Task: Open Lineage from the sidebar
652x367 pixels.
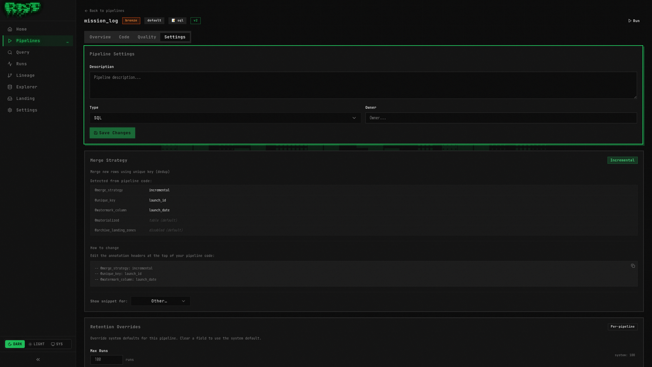Action: tap(10, 75)
